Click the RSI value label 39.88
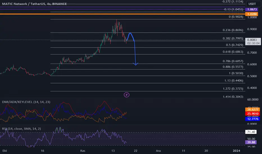The image size is (262, 154). [x=251, y=142]
